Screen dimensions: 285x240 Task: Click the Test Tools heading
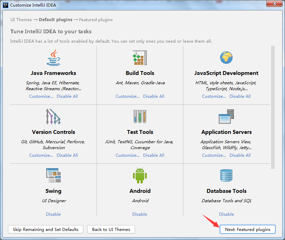(x=140, y=132)
